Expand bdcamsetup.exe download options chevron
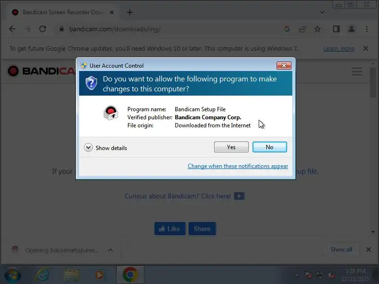The image size is (379, 284). coord(110,250)
